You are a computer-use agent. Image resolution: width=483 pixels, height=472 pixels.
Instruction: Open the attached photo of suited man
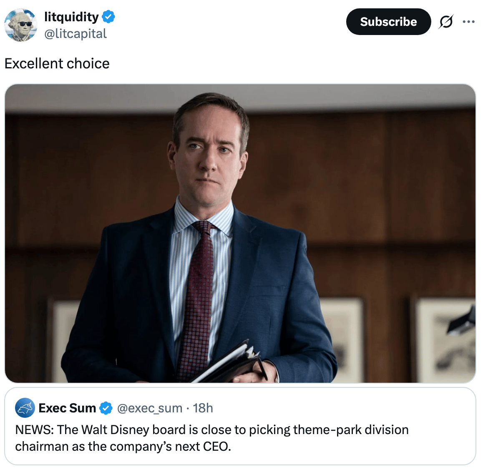pyautogui.click(x=240, y=233)
